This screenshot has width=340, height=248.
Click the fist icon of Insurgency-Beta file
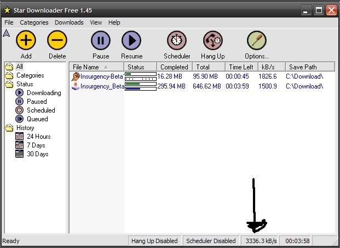point(76,76)
